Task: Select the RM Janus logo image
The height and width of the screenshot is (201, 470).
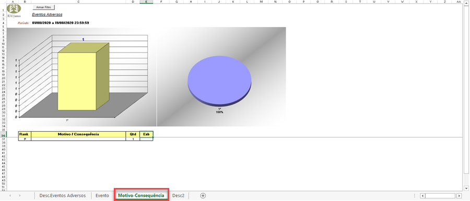Action: pos(14,10)
